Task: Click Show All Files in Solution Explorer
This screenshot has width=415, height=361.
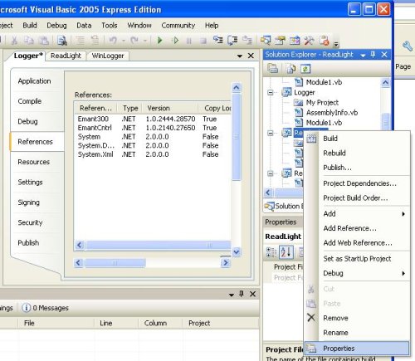Action: tap(290, 68)
